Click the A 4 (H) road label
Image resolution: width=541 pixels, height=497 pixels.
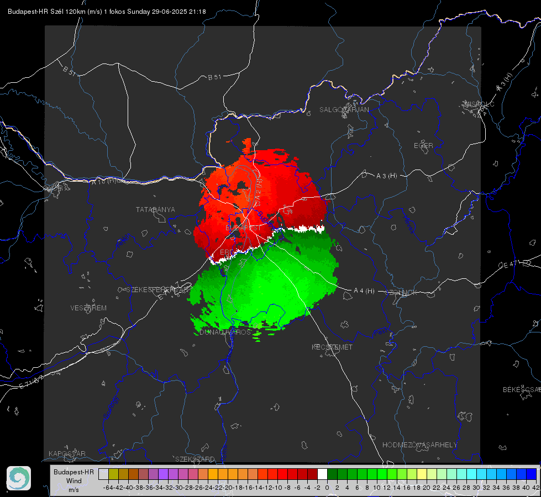click(x=364, y=291)
